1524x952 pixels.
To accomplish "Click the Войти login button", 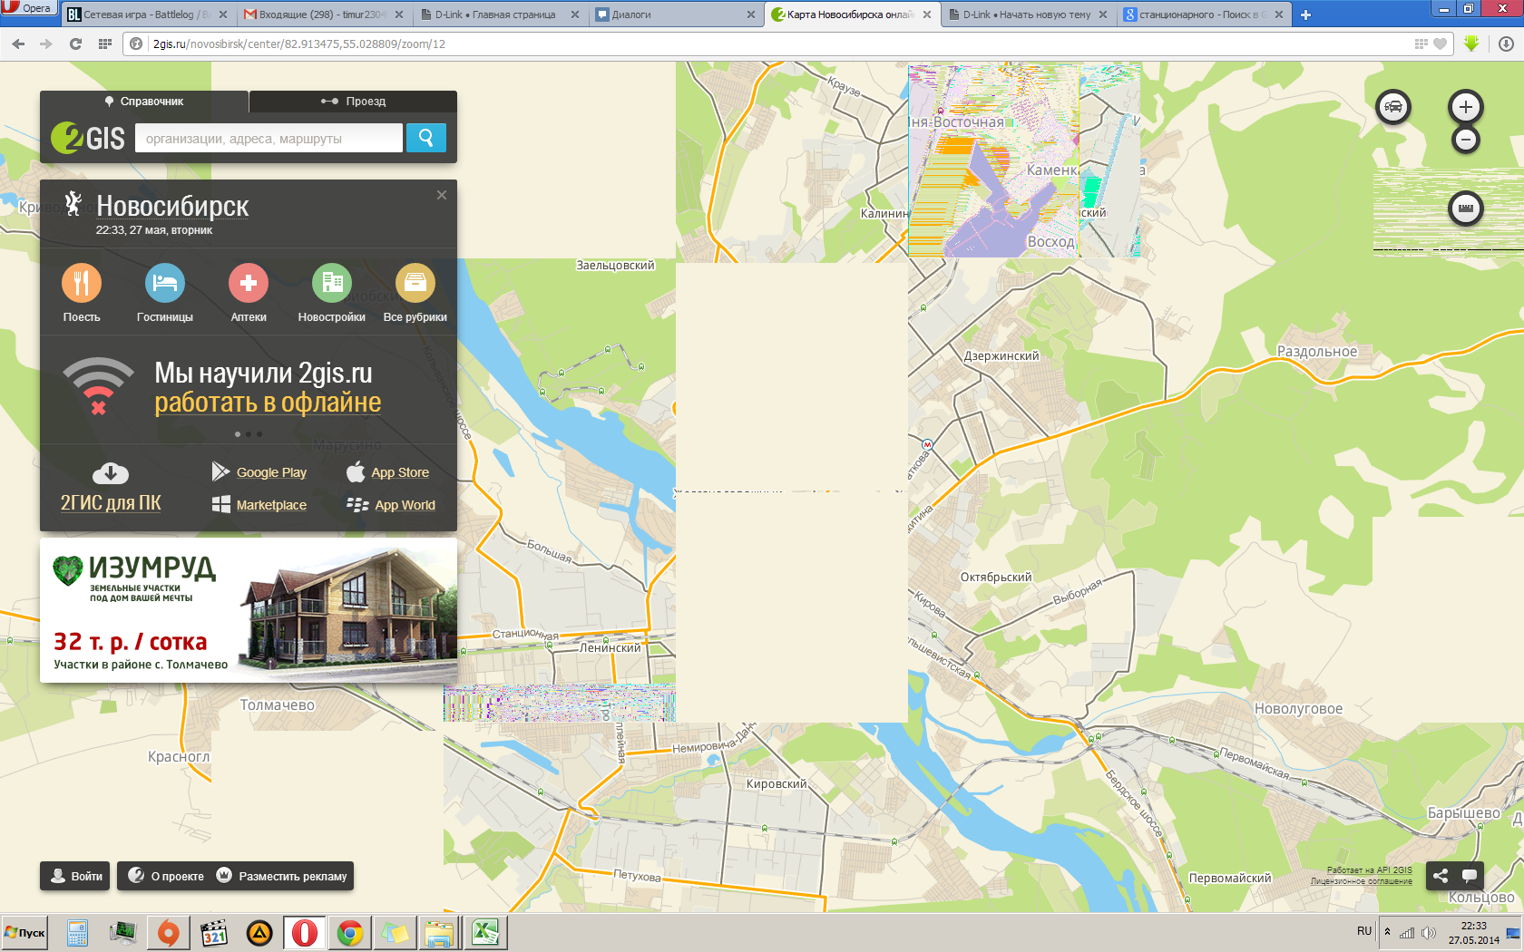I will pos(75,876).
